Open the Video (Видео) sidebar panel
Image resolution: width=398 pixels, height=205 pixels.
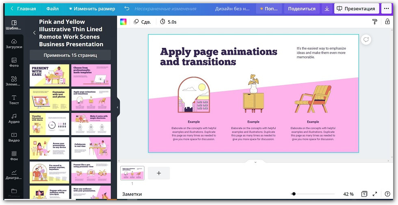tap(14, 137)
